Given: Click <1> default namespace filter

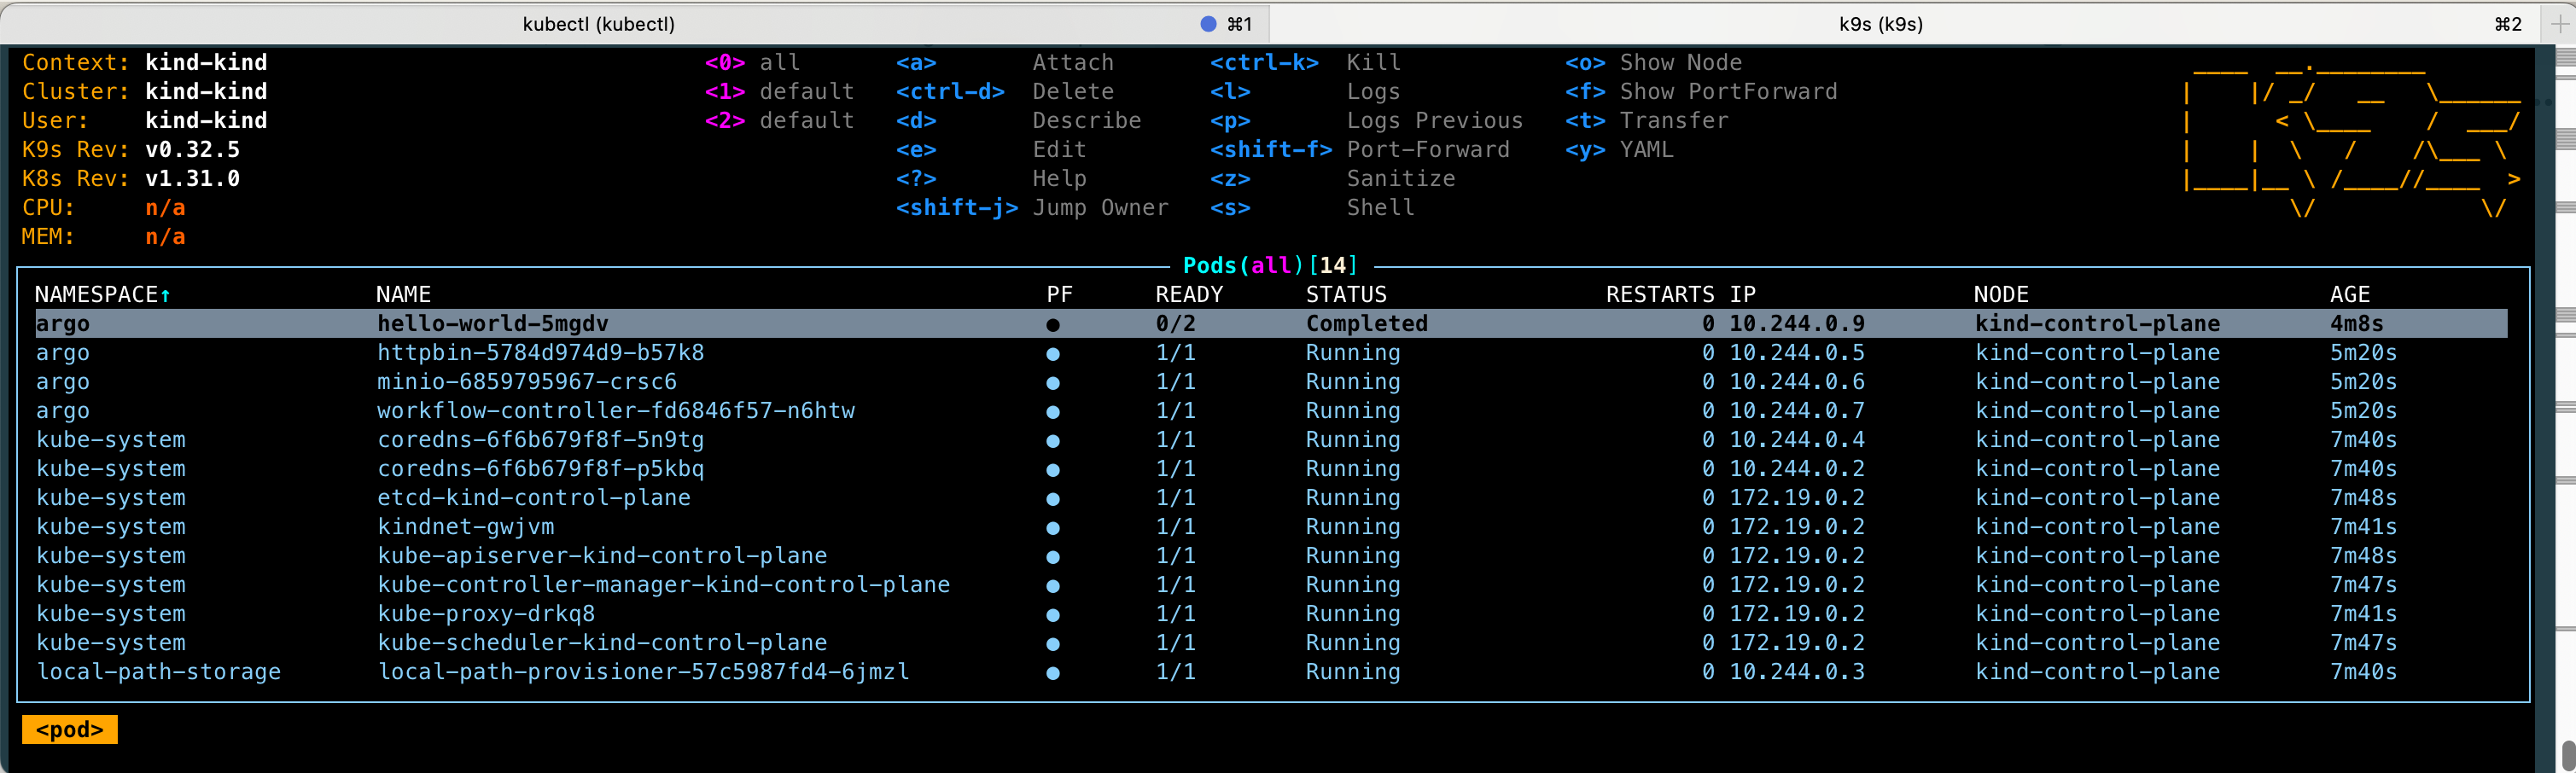Looking at the screenshot, I should [x=725, y=91].
